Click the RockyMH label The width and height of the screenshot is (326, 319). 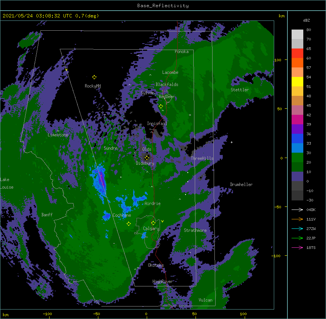[x=93, y=86]
